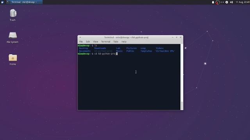Click the OBS Studio tray icon
Screen dimensions: 250x140
[218, 2]
